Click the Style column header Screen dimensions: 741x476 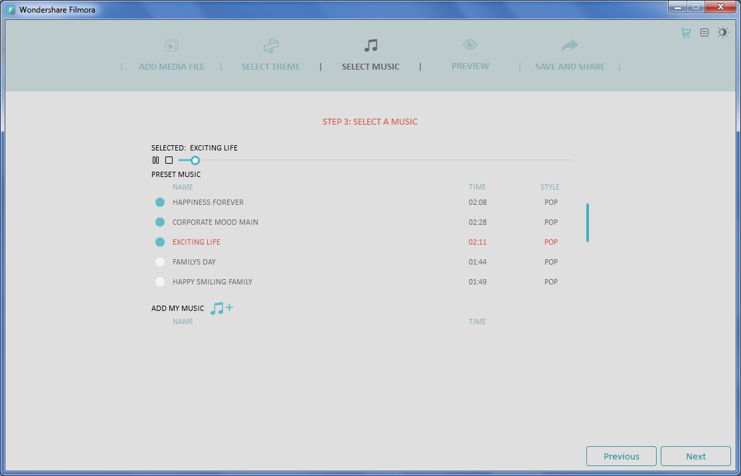pyautogui.click(x=550, y=187)
